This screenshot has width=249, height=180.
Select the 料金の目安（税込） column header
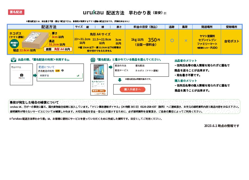coord(145,27)
